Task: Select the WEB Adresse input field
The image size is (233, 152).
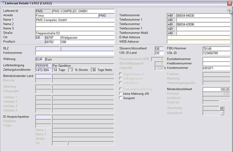Action: pos(199,42)
